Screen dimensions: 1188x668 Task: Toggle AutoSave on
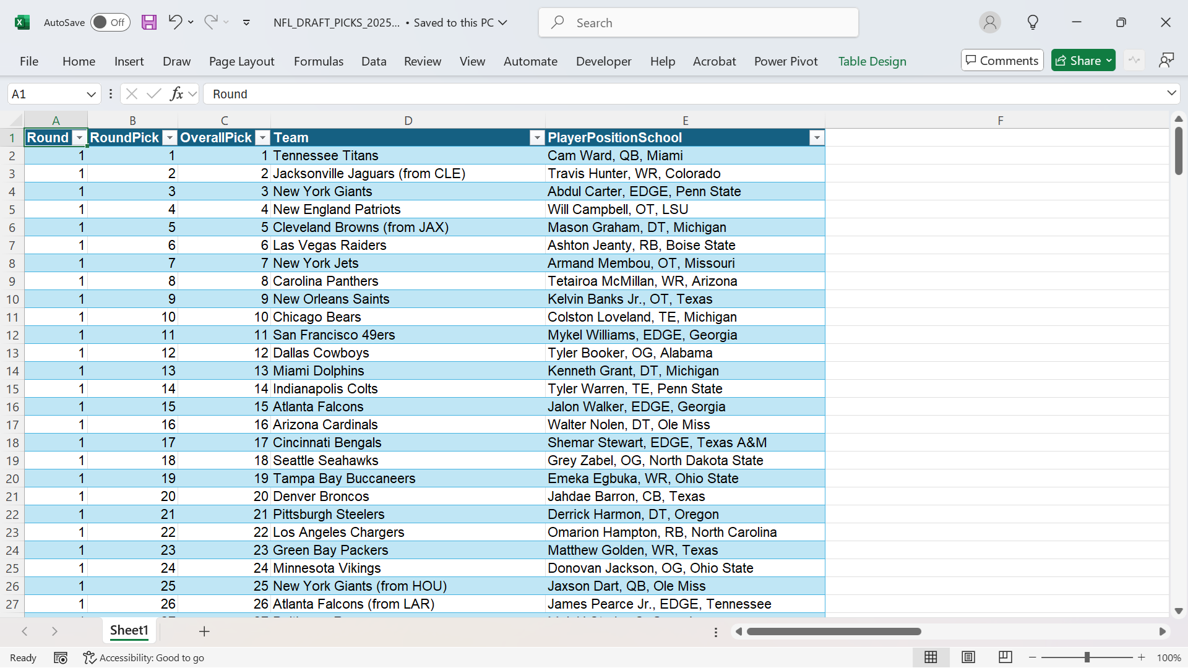click(x=110, y=22)
